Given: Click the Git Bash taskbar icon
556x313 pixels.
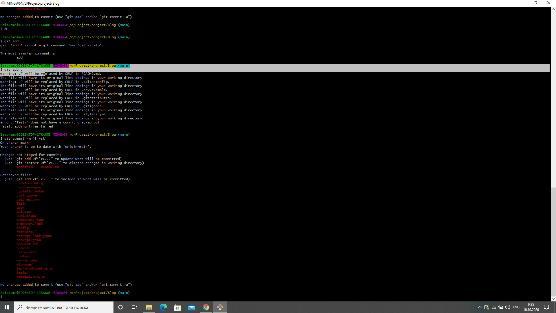Looking at the screenshot, I should [x=220, y=307].
